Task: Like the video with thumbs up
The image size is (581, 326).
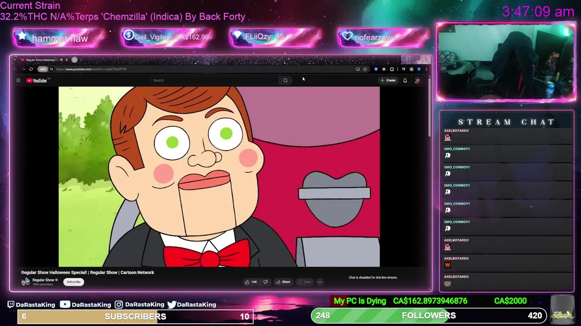Action: click(251, 282)
